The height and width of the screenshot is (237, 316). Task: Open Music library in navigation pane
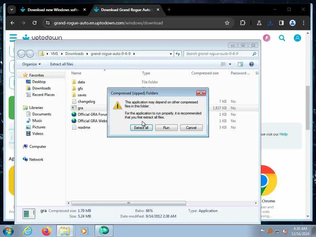(37, 121)
